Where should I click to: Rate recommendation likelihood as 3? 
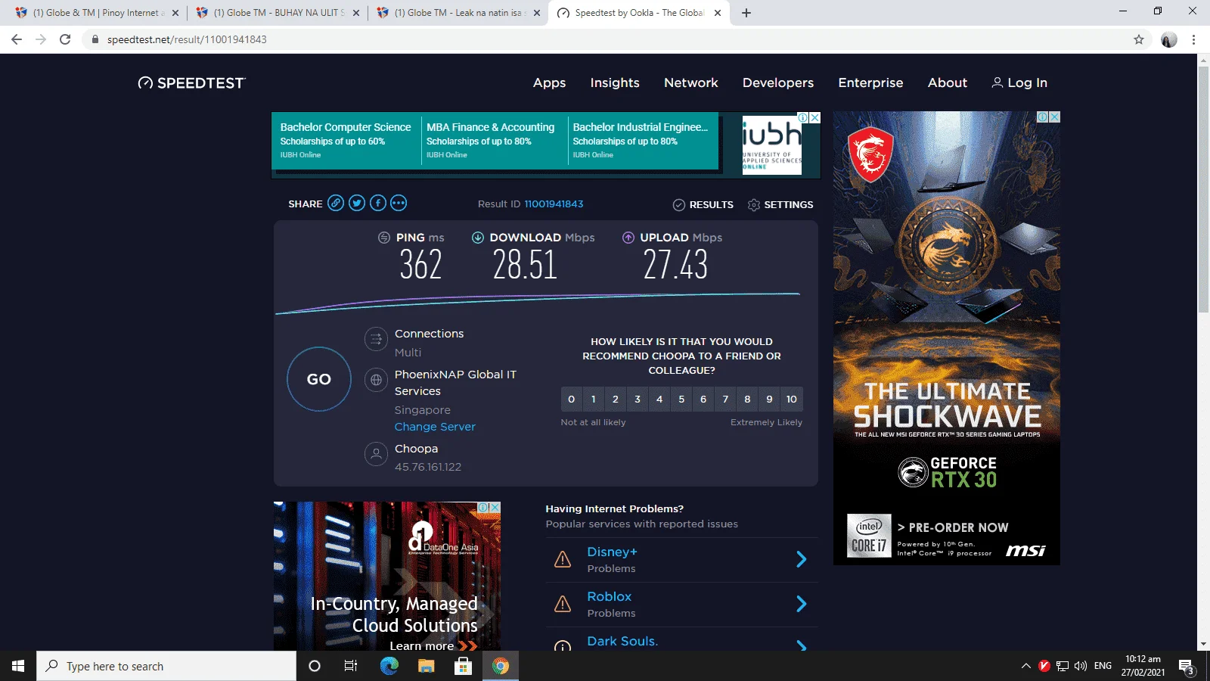click(638, 399)
